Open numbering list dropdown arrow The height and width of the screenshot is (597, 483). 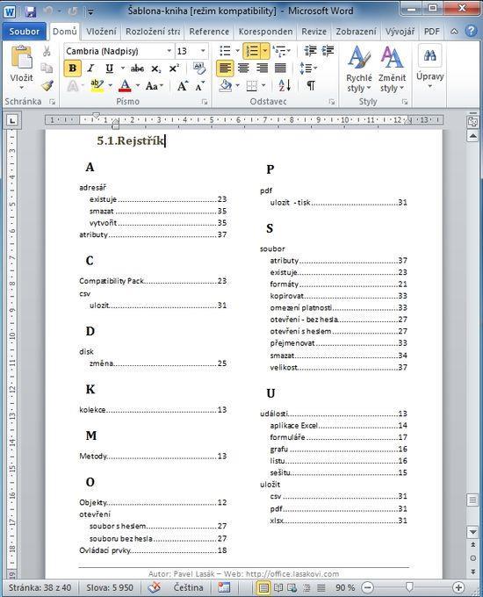point(264,51)
